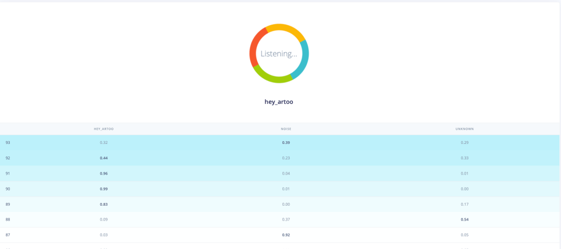Click the UNKNOWN column header
This screenshot has width=561, height=249.
point(464,129)
